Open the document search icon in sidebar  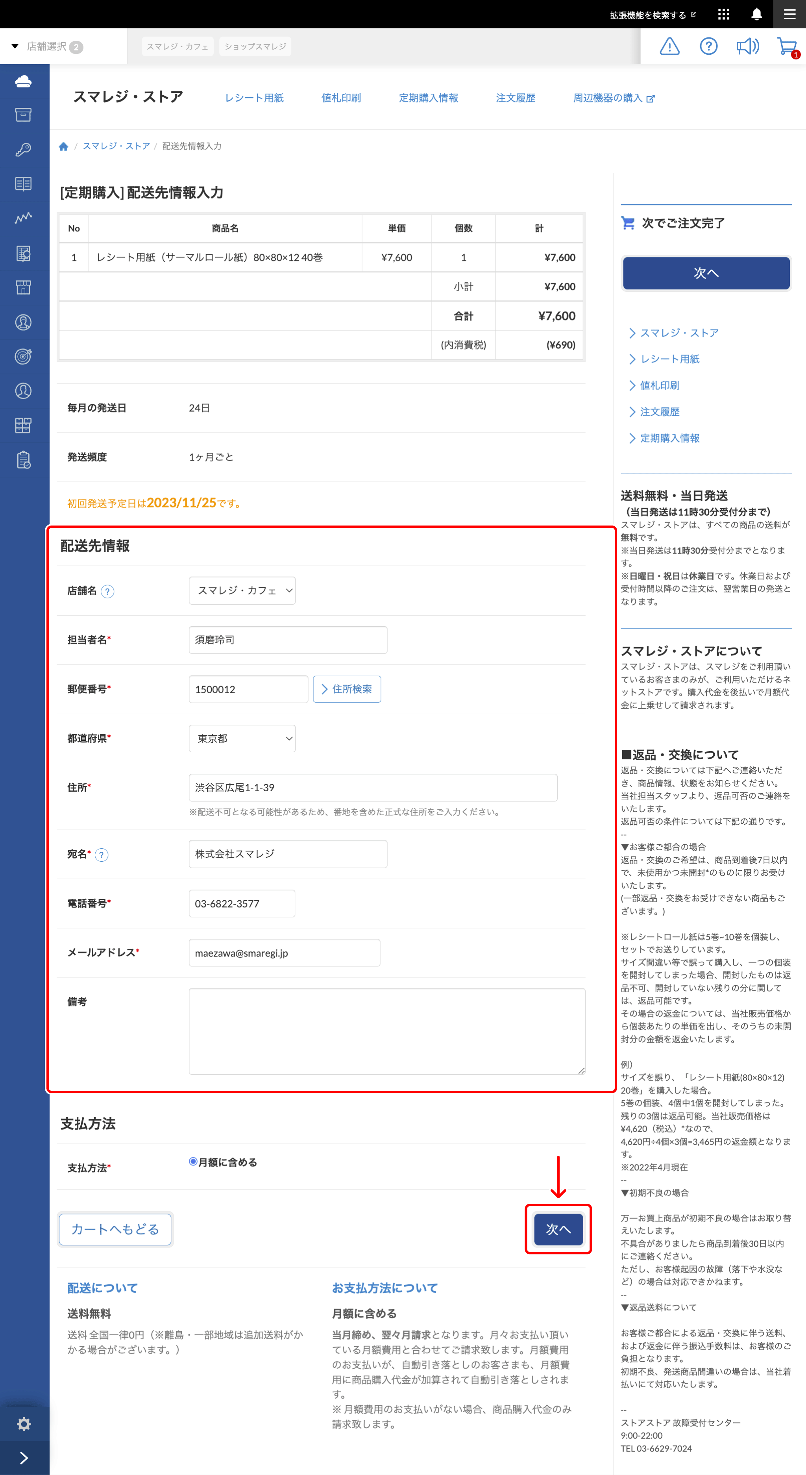[x=24, y=253]
